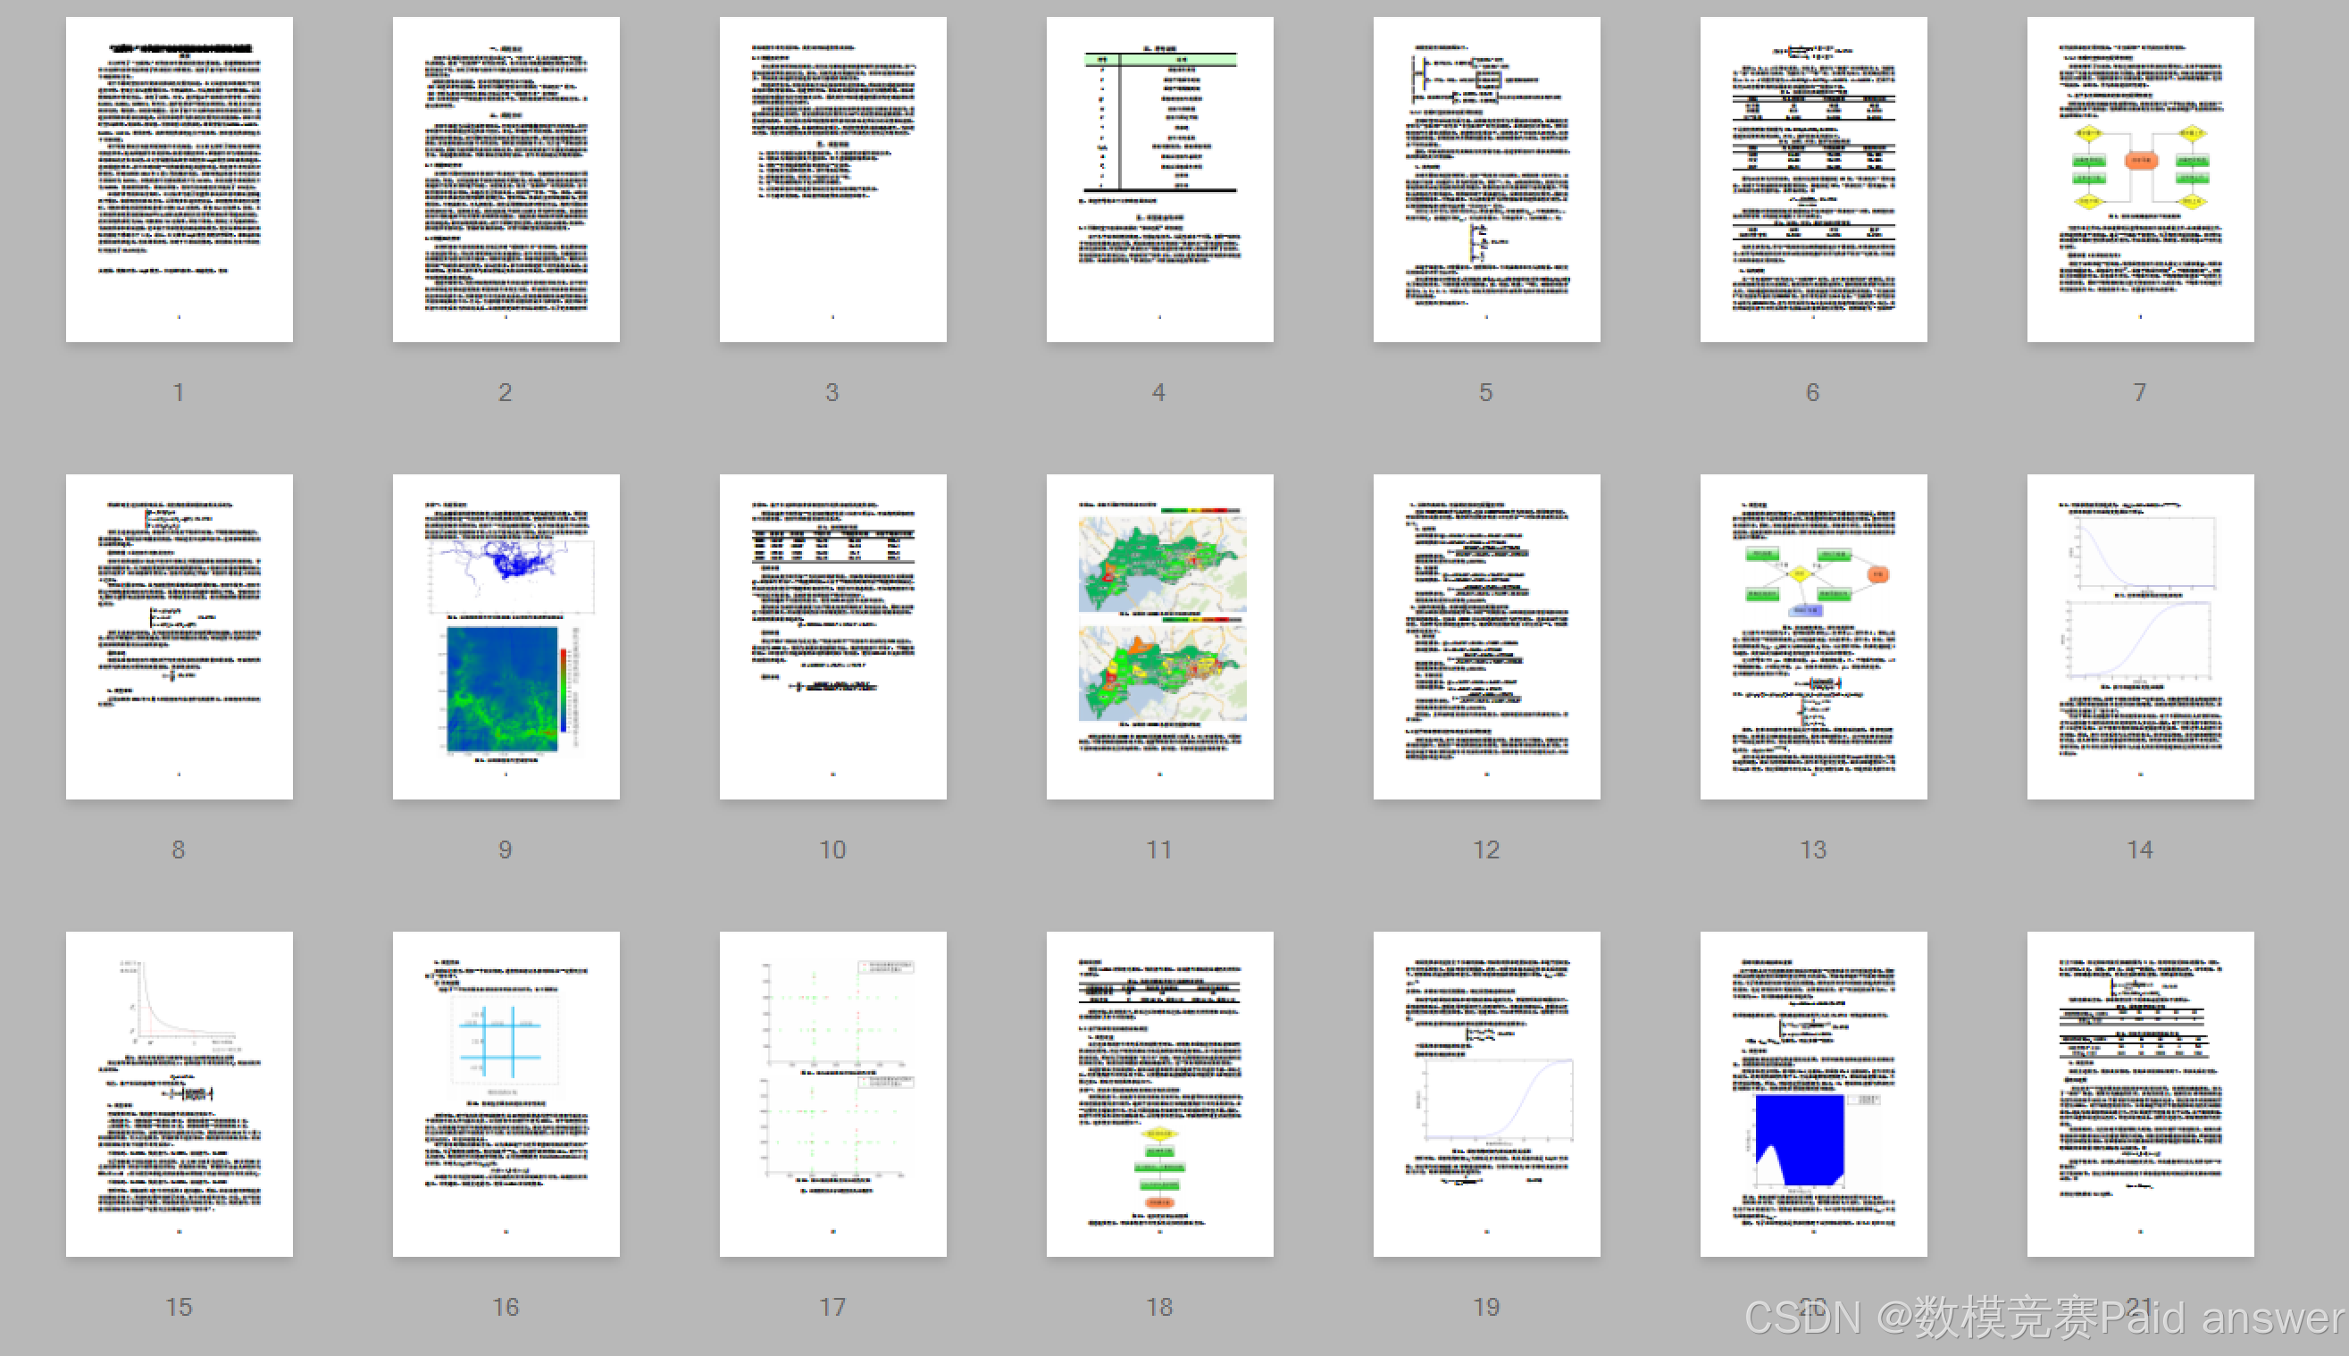
Task: Select page 4 thumbnail with symbol table
Action: click(x=1159, y=179)
